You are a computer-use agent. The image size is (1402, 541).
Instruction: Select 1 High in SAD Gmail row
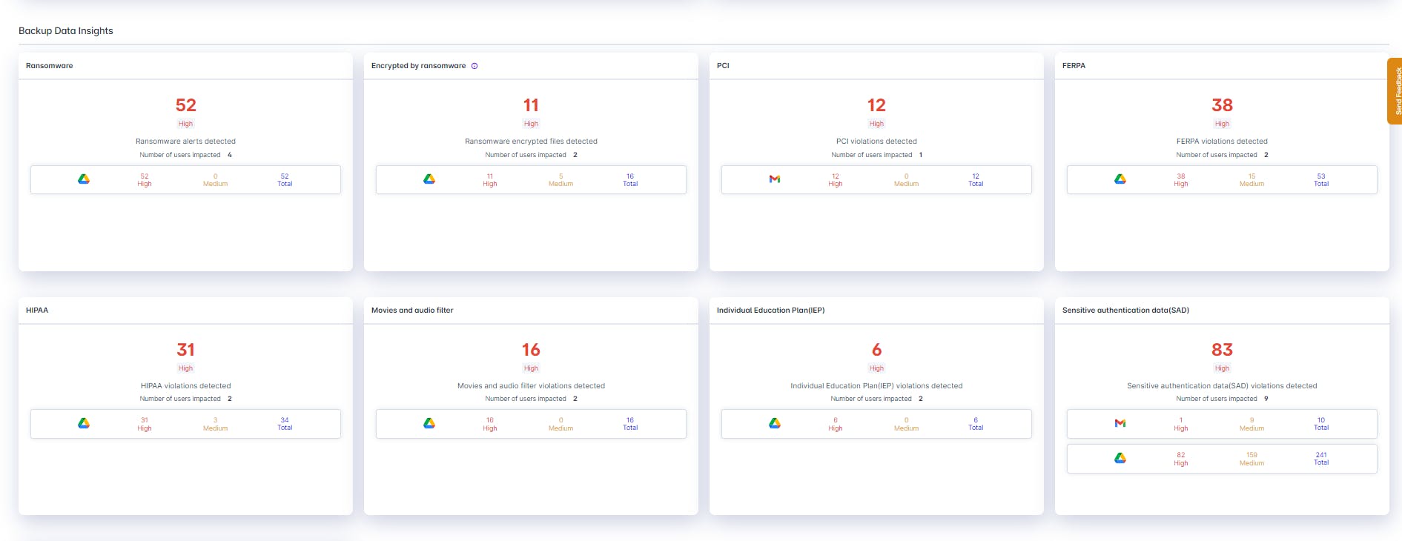click(x=1181, y=424)
